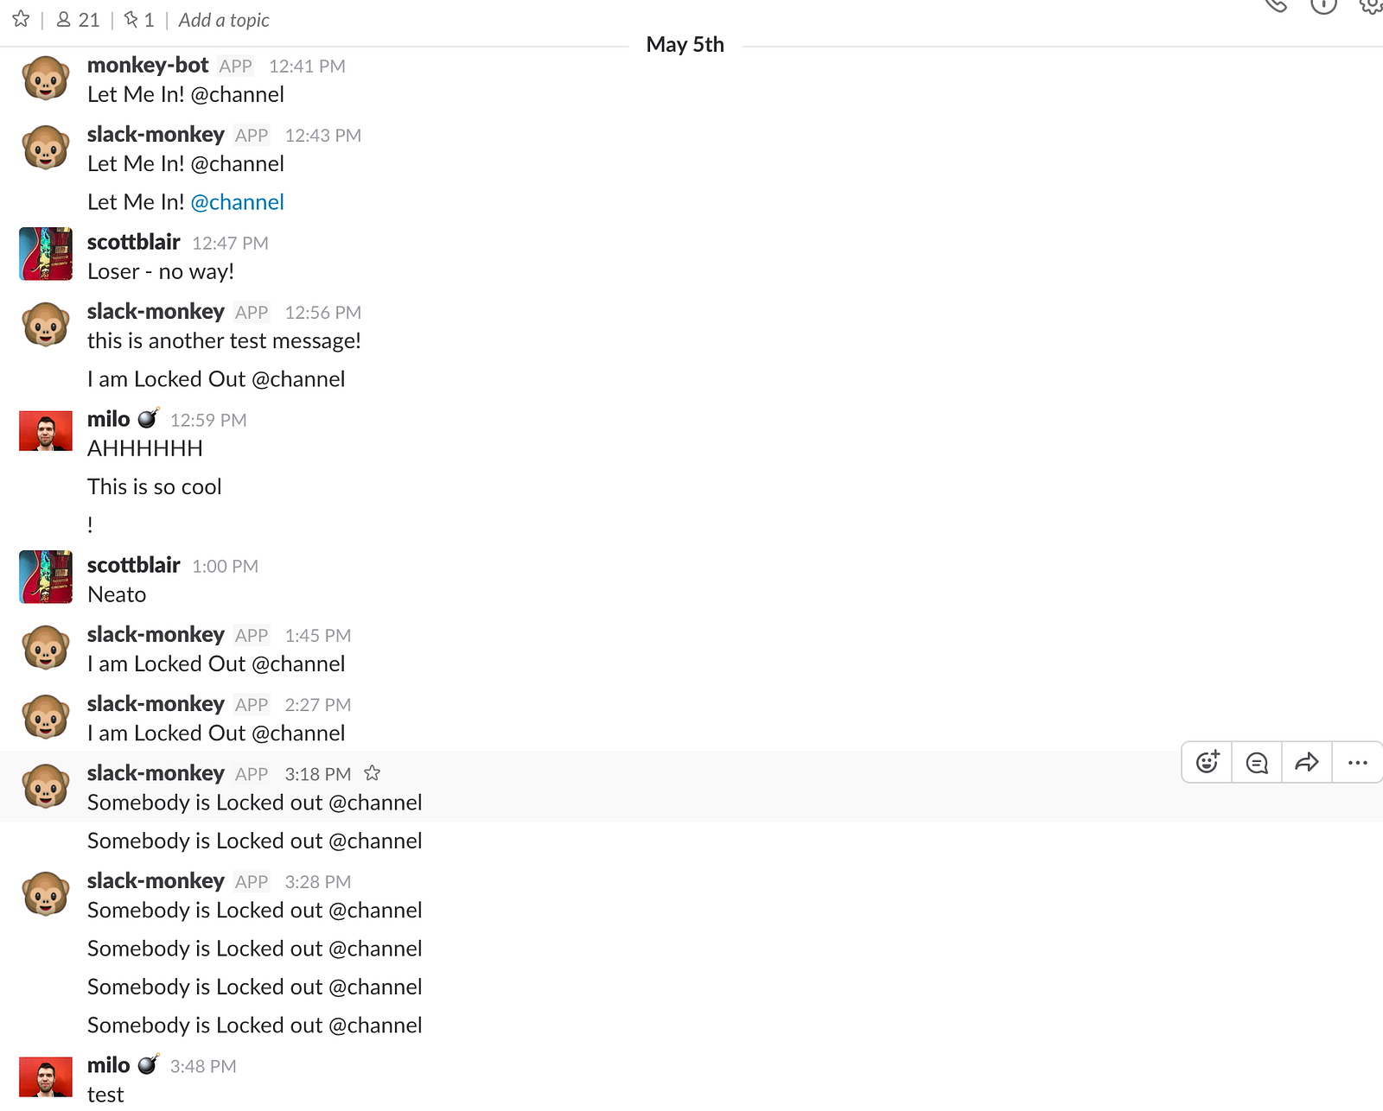Image resolution: width=1383 pixels, height=1111 pixels.
Task: Open channel settings gear menu
Action: (1371, 5)
